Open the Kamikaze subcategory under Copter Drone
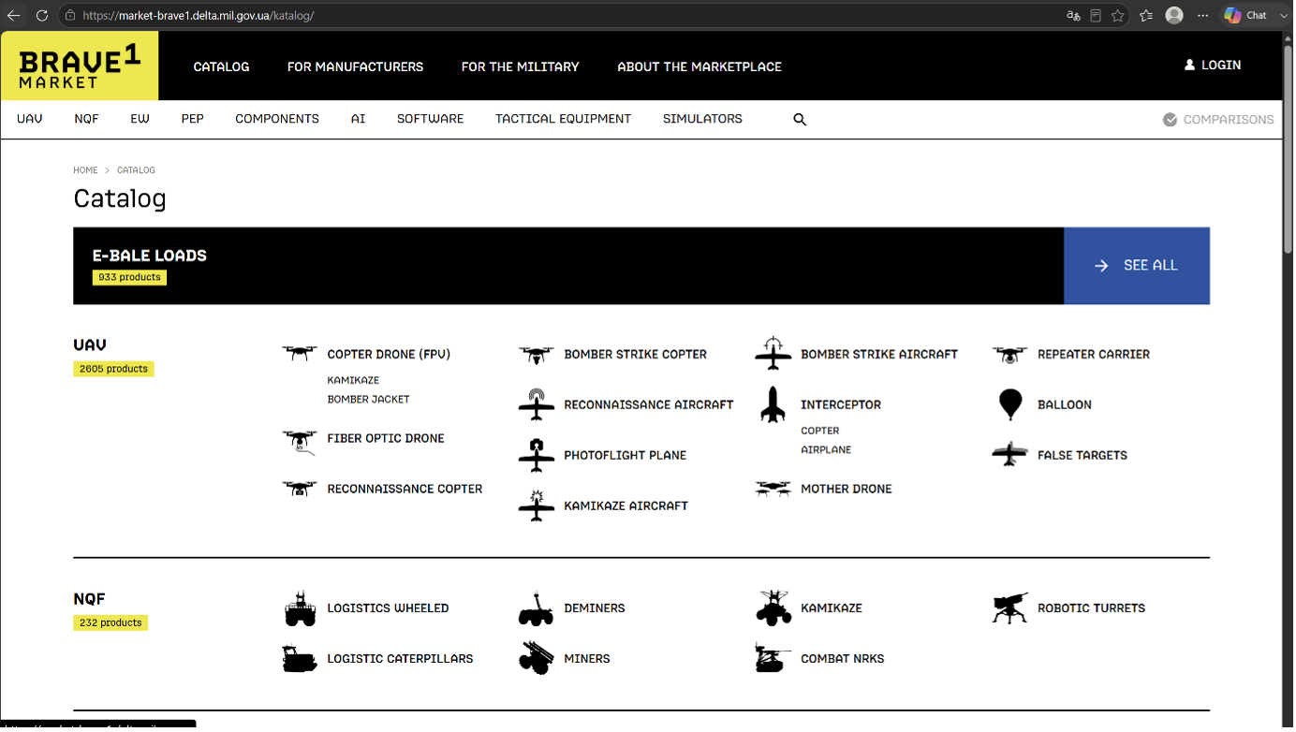Screen dimensions: 1296x732 (353, 381)
